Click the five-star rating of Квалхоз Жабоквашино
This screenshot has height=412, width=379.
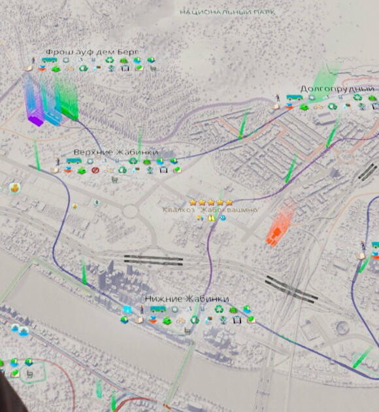point(211,202)
